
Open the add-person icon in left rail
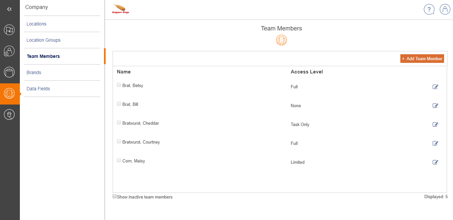[9, 51]
